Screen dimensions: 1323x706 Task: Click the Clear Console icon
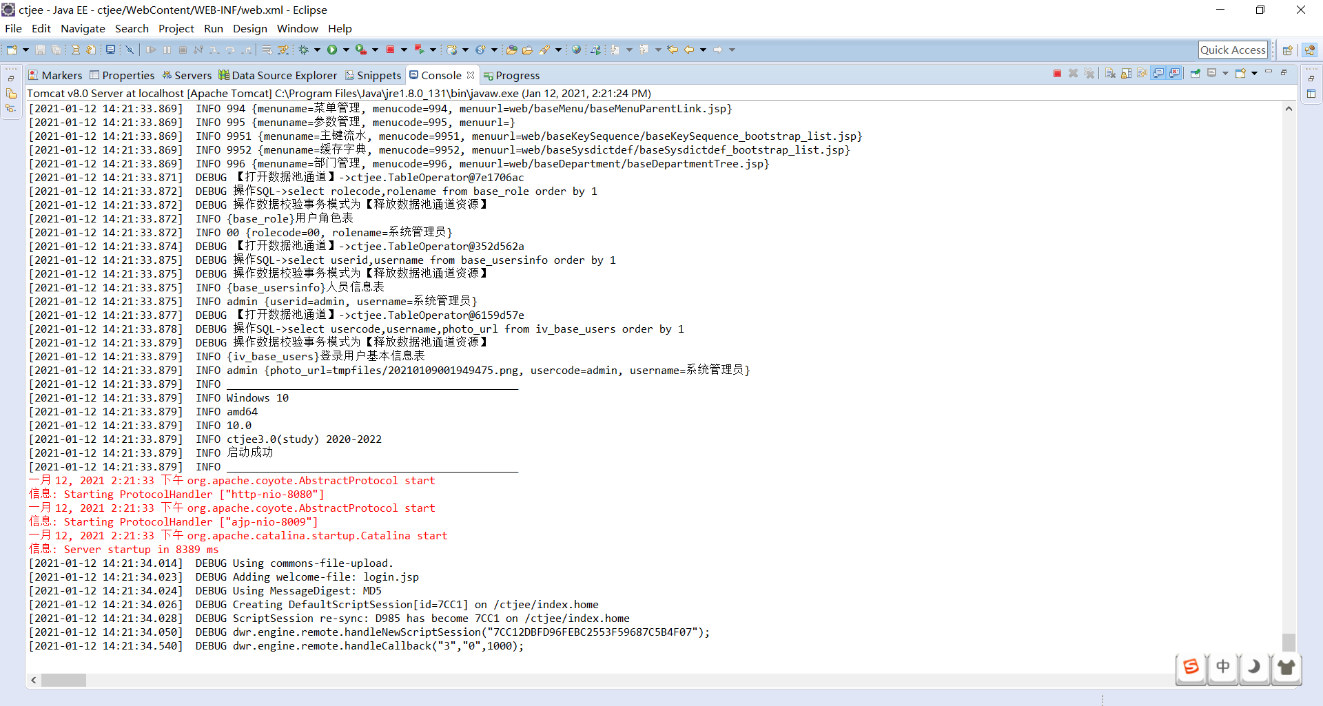1110,73
